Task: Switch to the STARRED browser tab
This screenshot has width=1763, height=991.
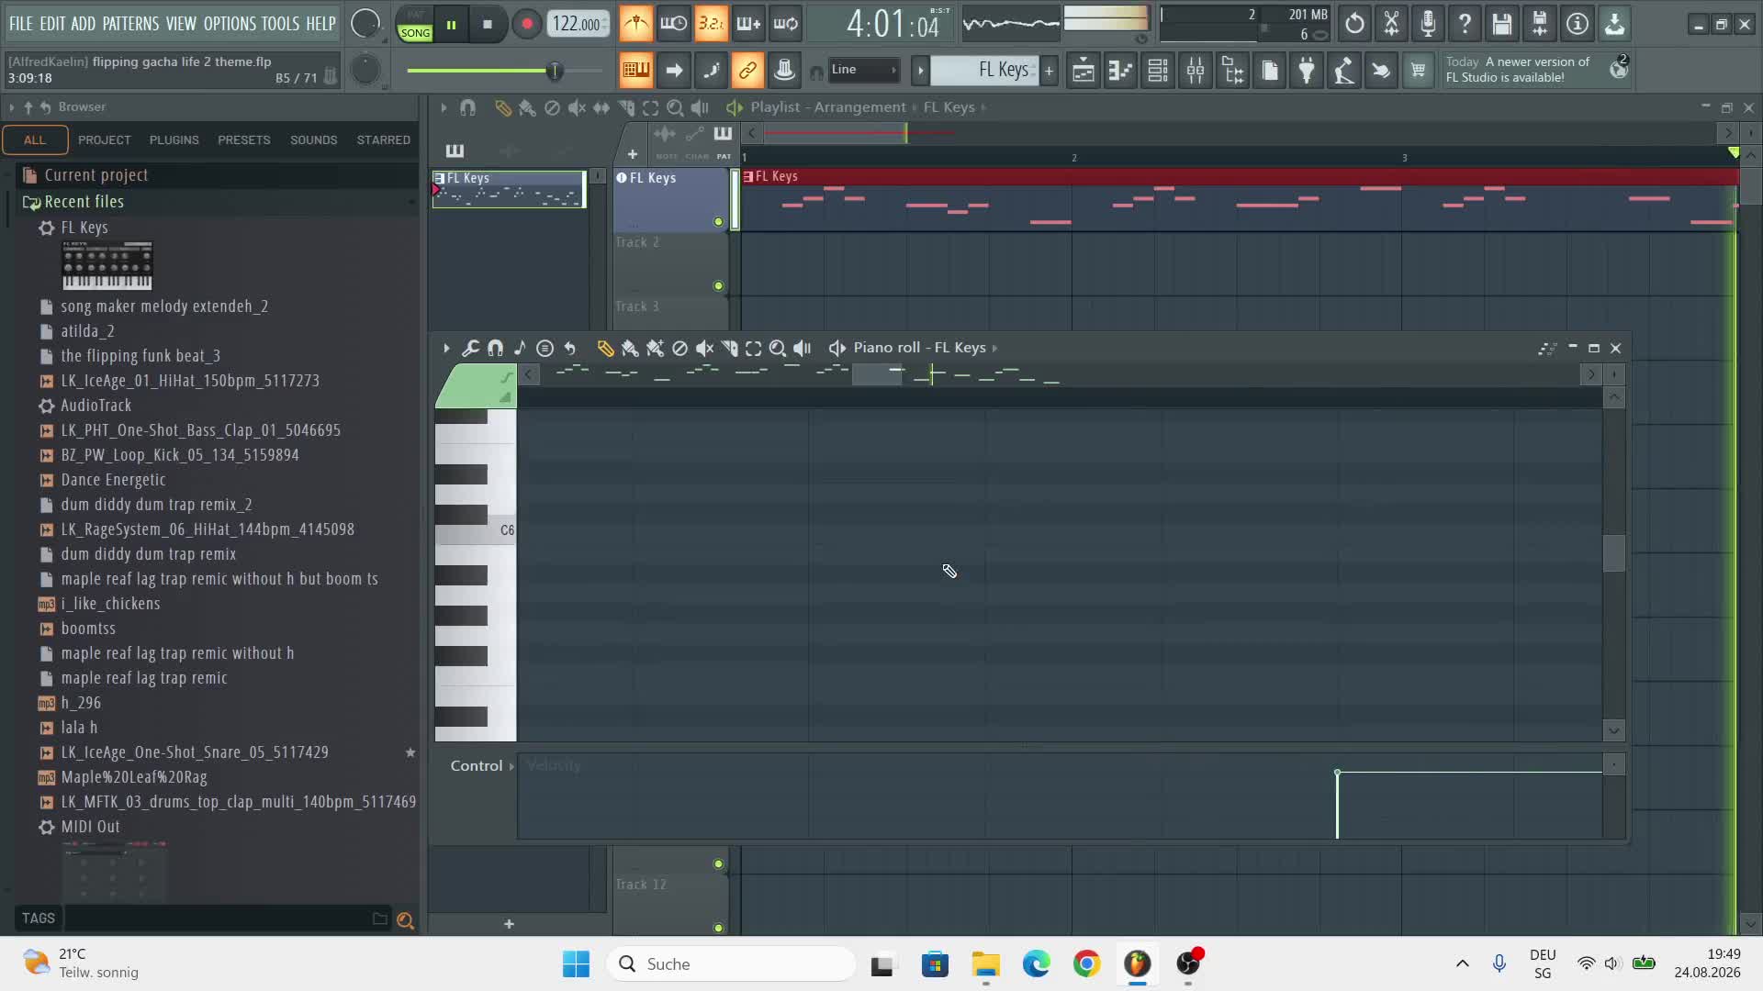Action: coord(383,139)
